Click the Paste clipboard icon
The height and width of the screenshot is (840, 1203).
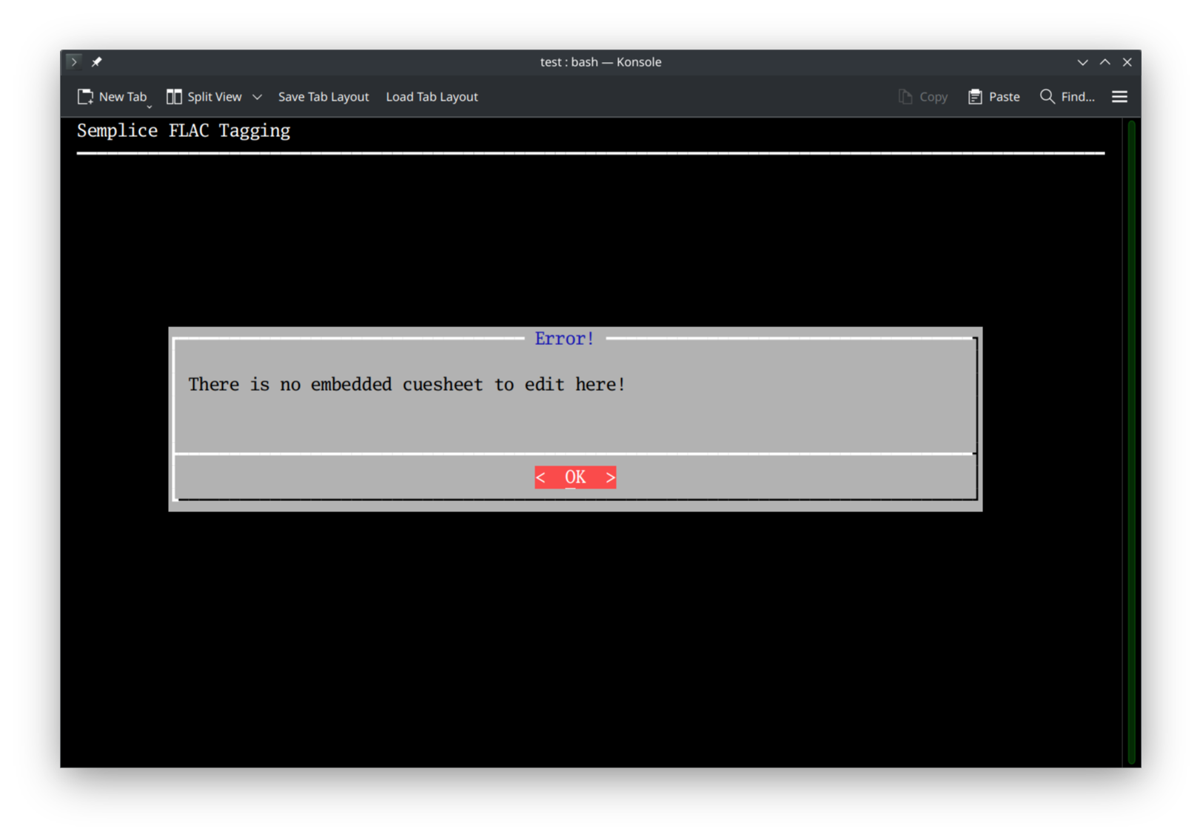click(974, 96)
